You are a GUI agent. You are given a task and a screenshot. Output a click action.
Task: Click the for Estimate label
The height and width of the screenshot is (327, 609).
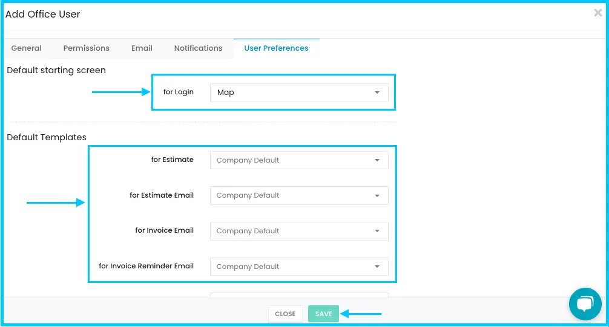click(172, 160)
